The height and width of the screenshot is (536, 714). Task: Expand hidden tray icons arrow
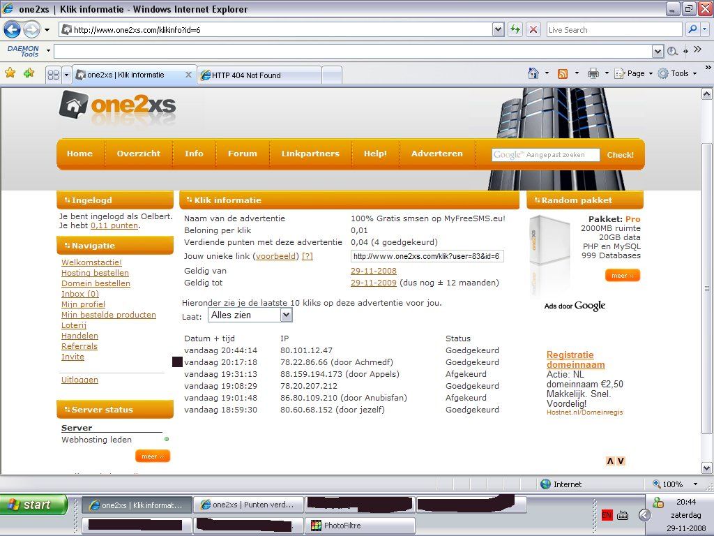(644, 515)
